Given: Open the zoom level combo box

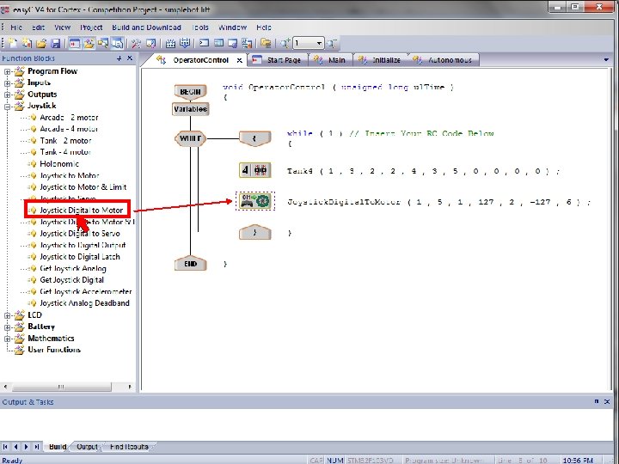Looking at the screenshot, I should [309, 43].
